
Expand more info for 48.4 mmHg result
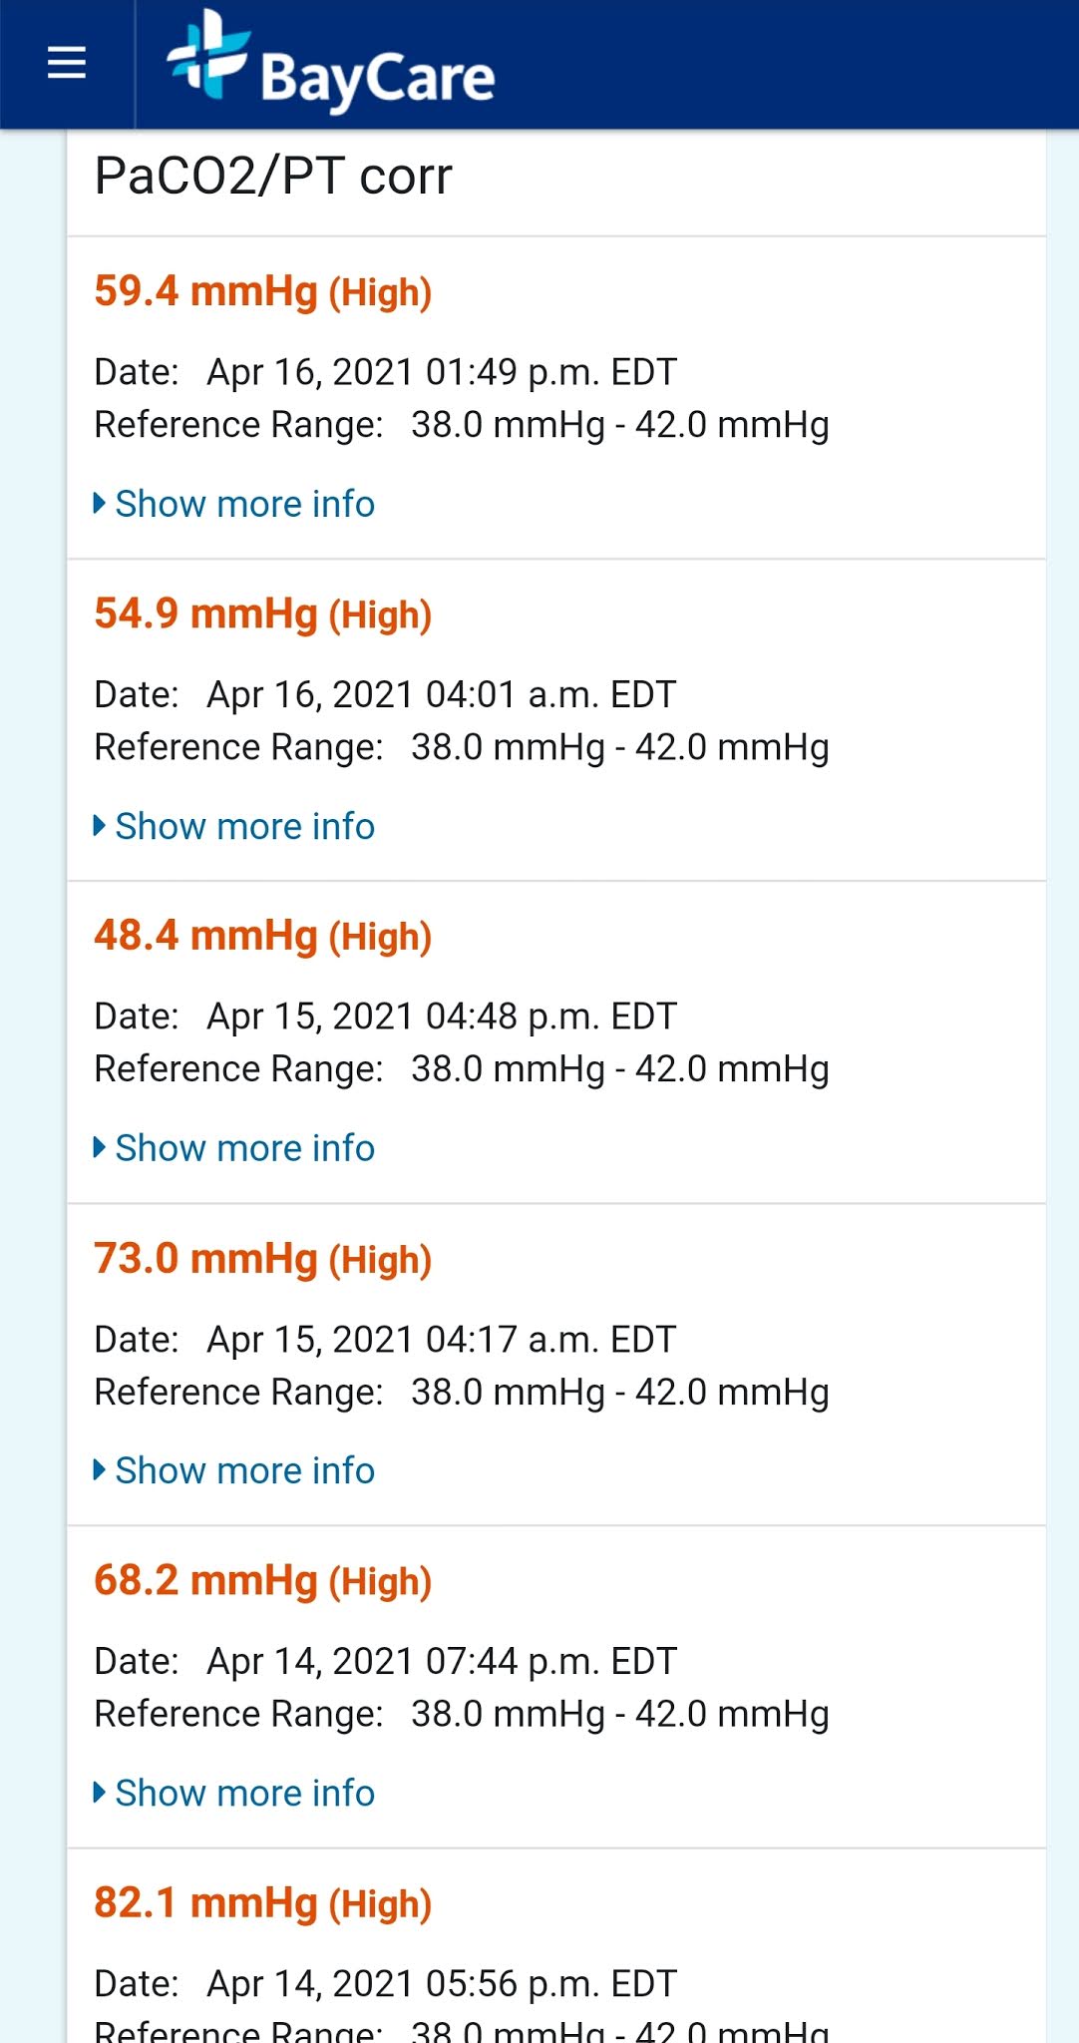(234, 1148)
